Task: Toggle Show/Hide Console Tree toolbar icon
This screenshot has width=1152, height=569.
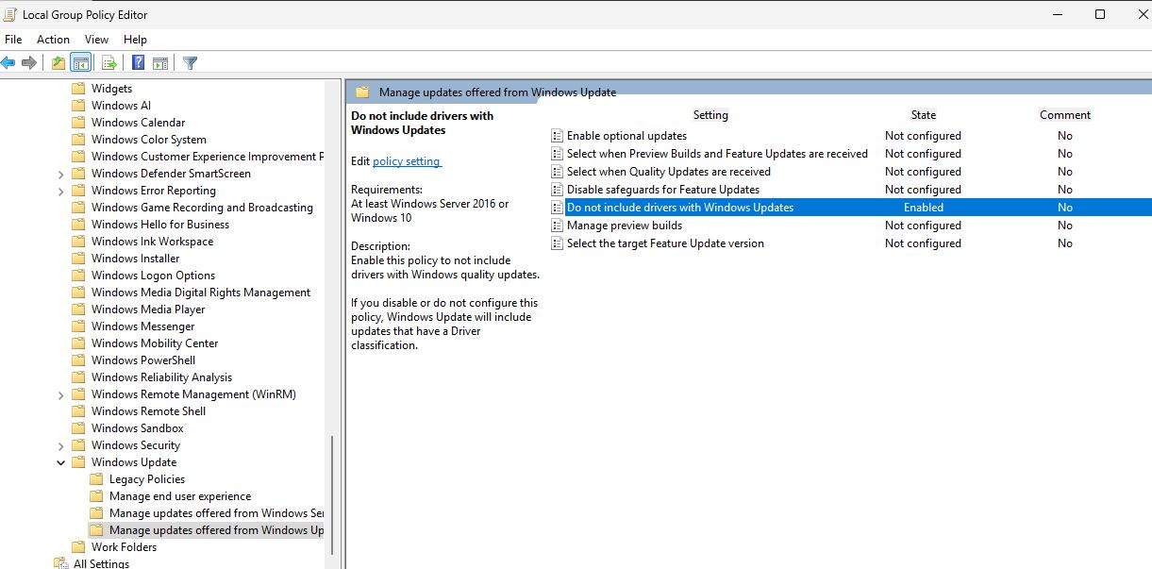Action: pos(81,63)
